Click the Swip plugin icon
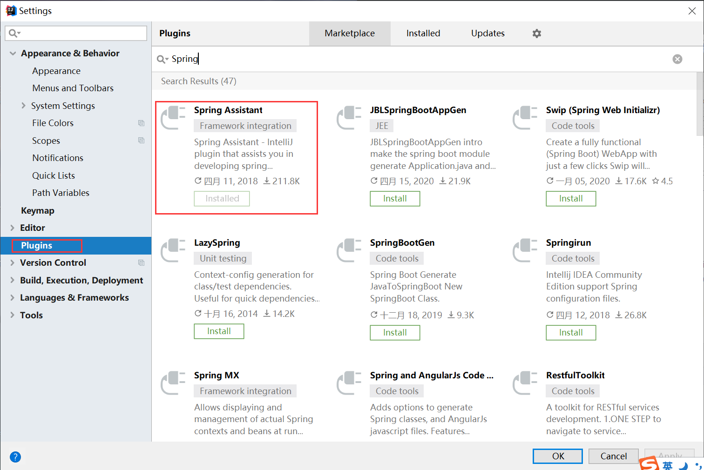This screenshot has height=470, width=704. pos(525,118)
